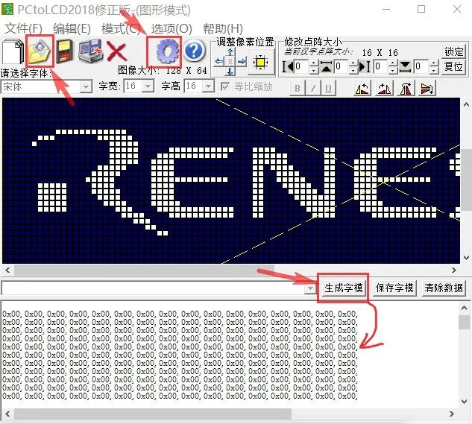Shift pixels right with the right arrow
The width and height of the screenshot is (472, 424).
point(242,62)
